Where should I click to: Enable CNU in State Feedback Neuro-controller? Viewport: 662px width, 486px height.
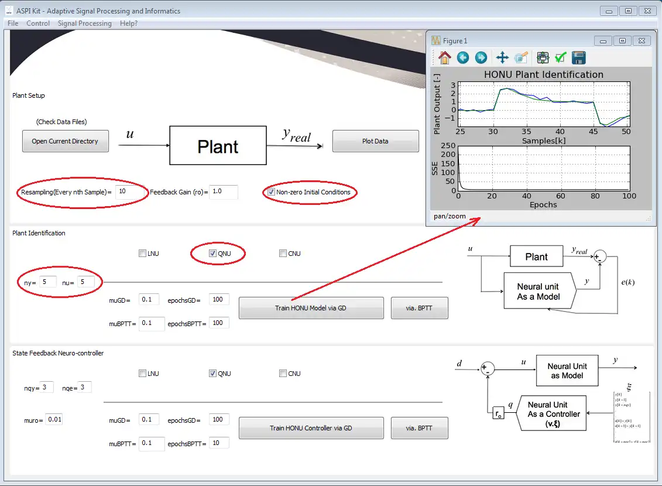[x=283, y=373]
